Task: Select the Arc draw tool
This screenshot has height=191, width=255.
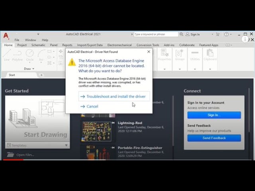Action: tap(41, 56)
